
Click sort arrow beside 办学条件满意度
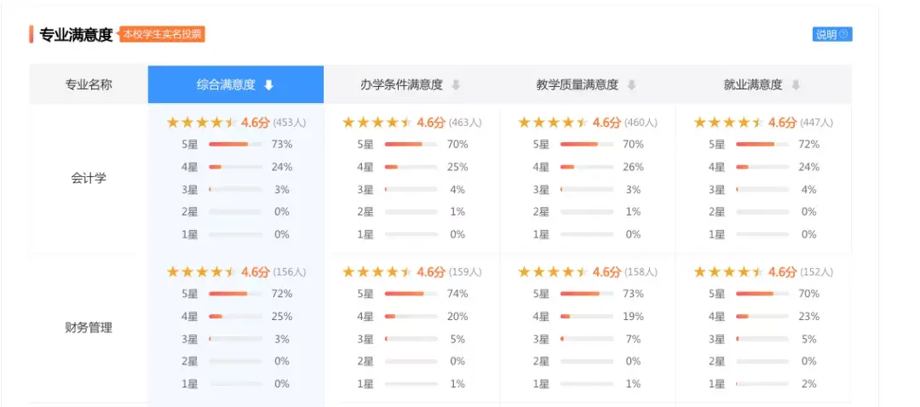pos(456,85)
